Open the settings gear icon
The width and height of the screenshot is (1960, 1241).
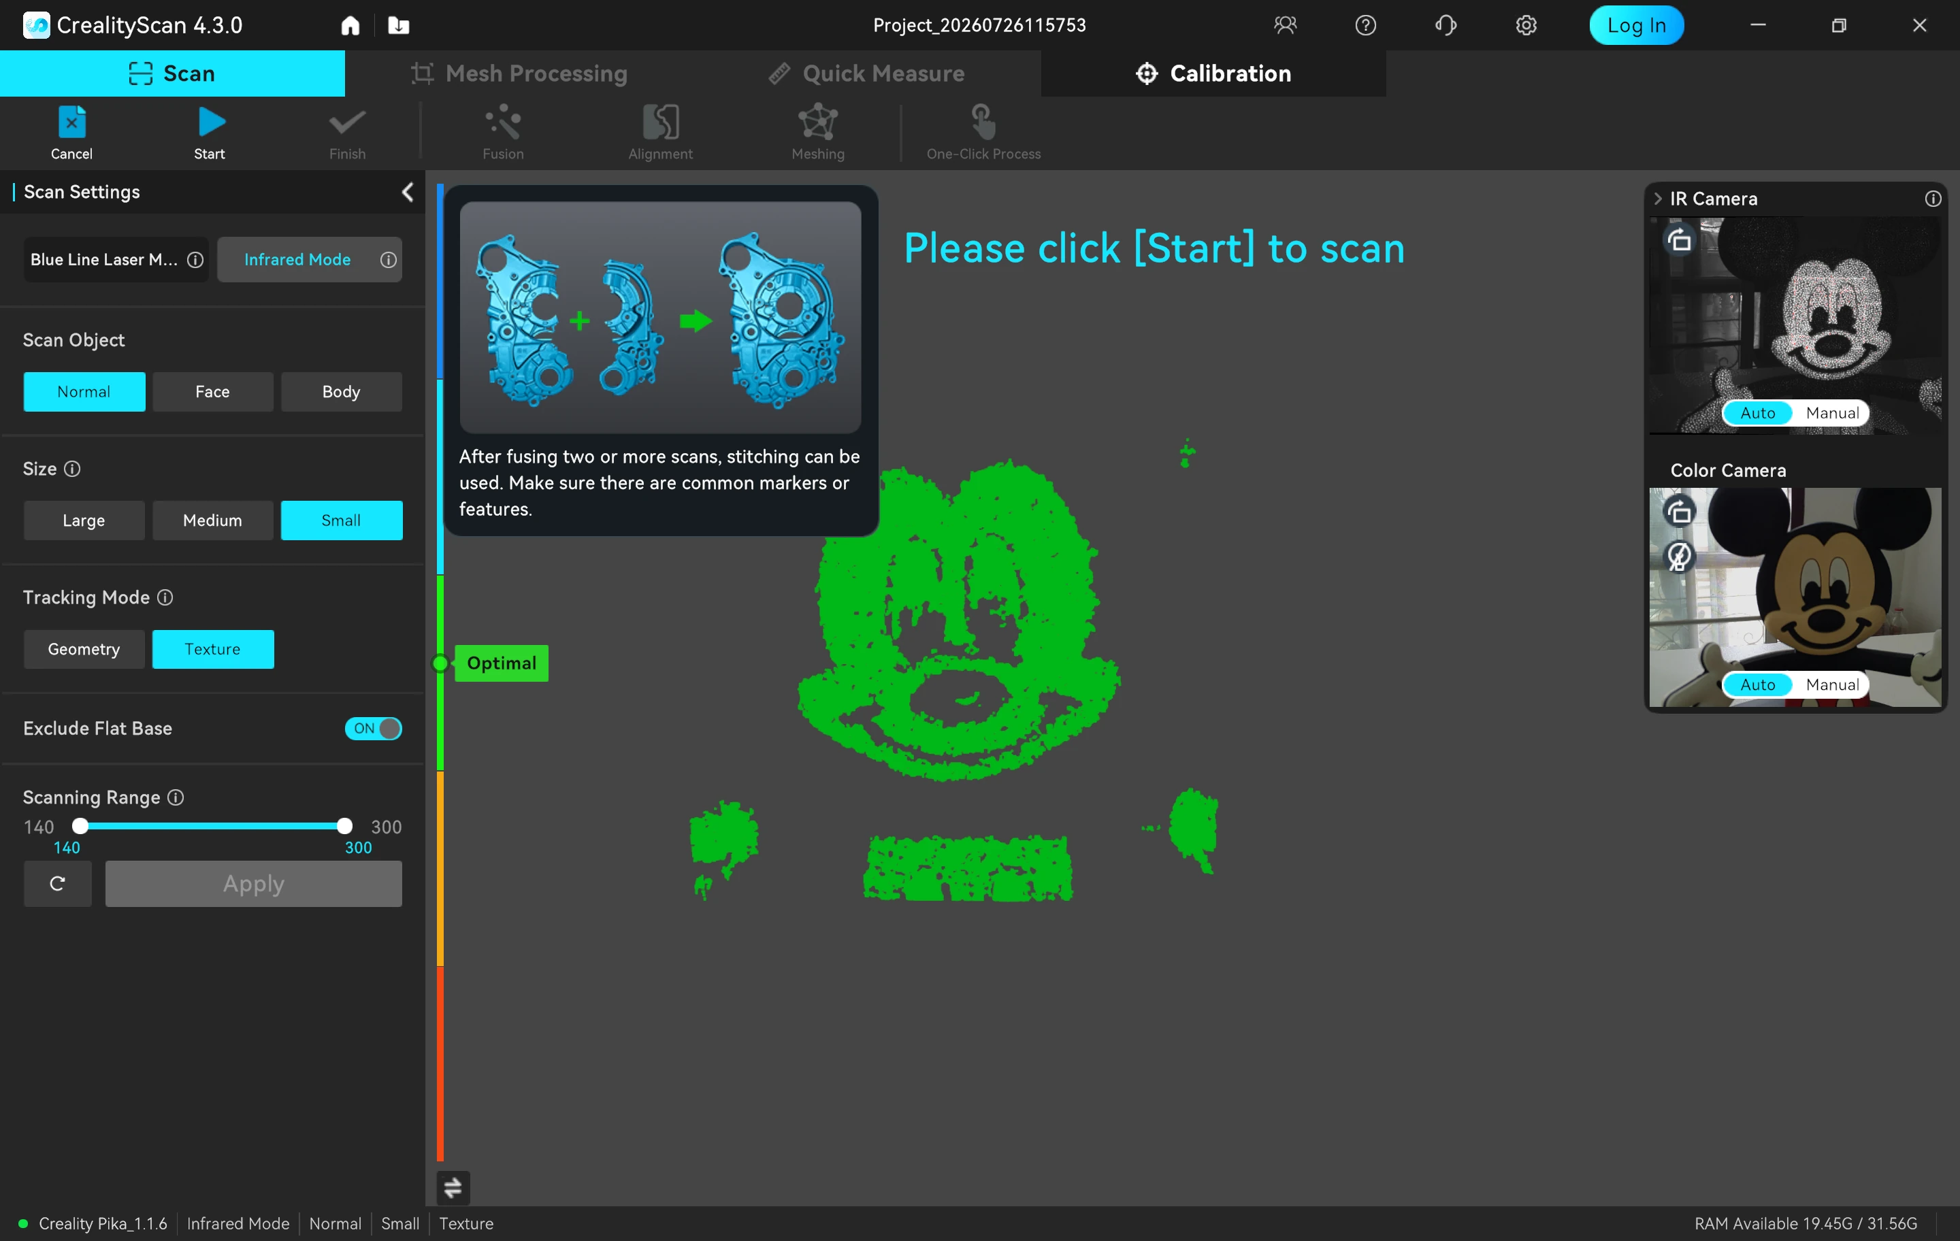pos(1526,25)
